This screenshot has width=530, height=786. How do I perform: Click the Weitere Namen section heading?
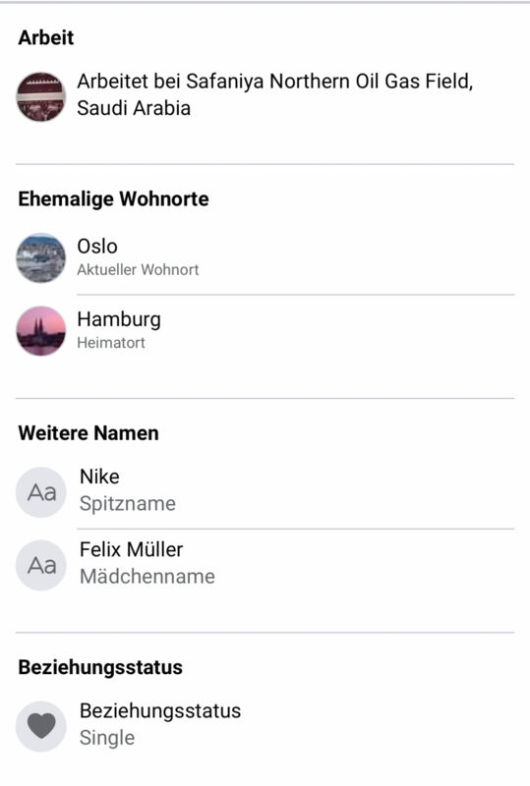pyautogui.click(x=88, y=433)
